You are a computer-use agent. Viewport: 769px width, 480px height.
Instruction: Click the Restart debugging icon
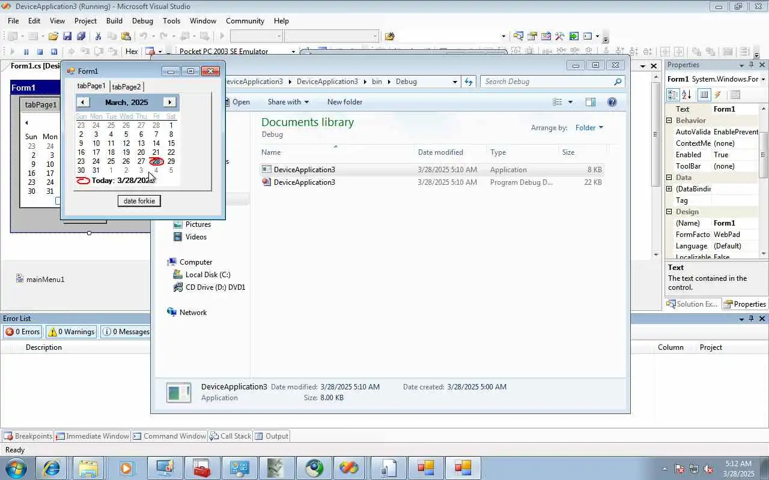click(x=53, y=52)
